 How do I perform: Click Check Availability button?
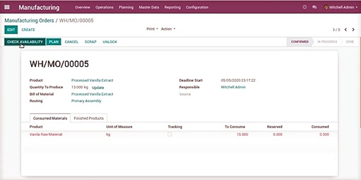click(x=25, y=42)
